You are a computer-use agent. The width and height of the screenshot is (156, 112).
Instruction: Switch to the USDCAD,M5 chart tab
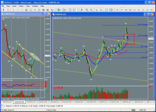point(67,102)
